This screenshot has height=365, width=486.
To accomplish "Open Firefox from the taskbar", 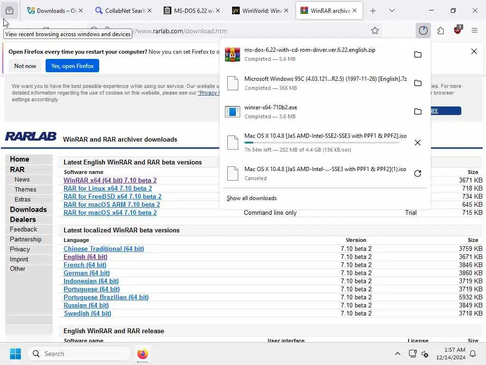I will (142, 354).
